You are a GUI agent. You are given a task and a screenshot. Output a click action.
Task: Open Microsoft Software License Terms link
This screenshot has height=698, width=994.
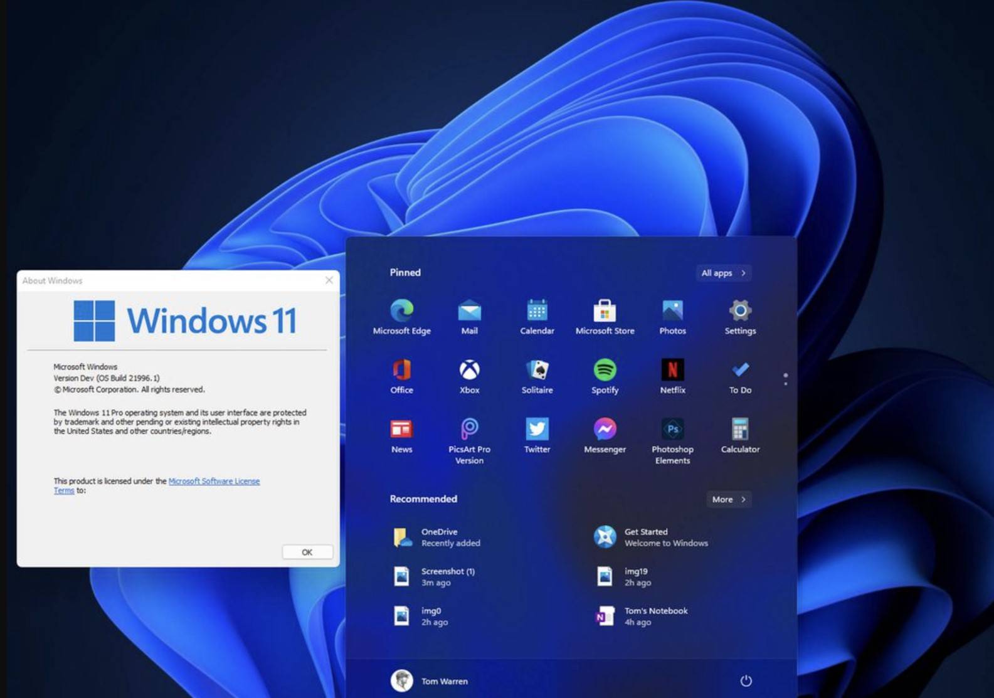tap(214, 481)
